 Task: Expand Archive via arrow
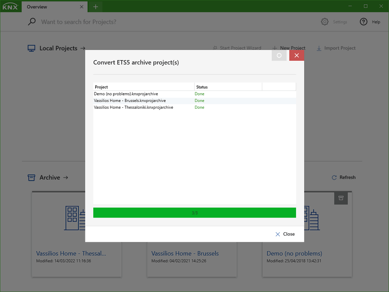tap(65, 178)
